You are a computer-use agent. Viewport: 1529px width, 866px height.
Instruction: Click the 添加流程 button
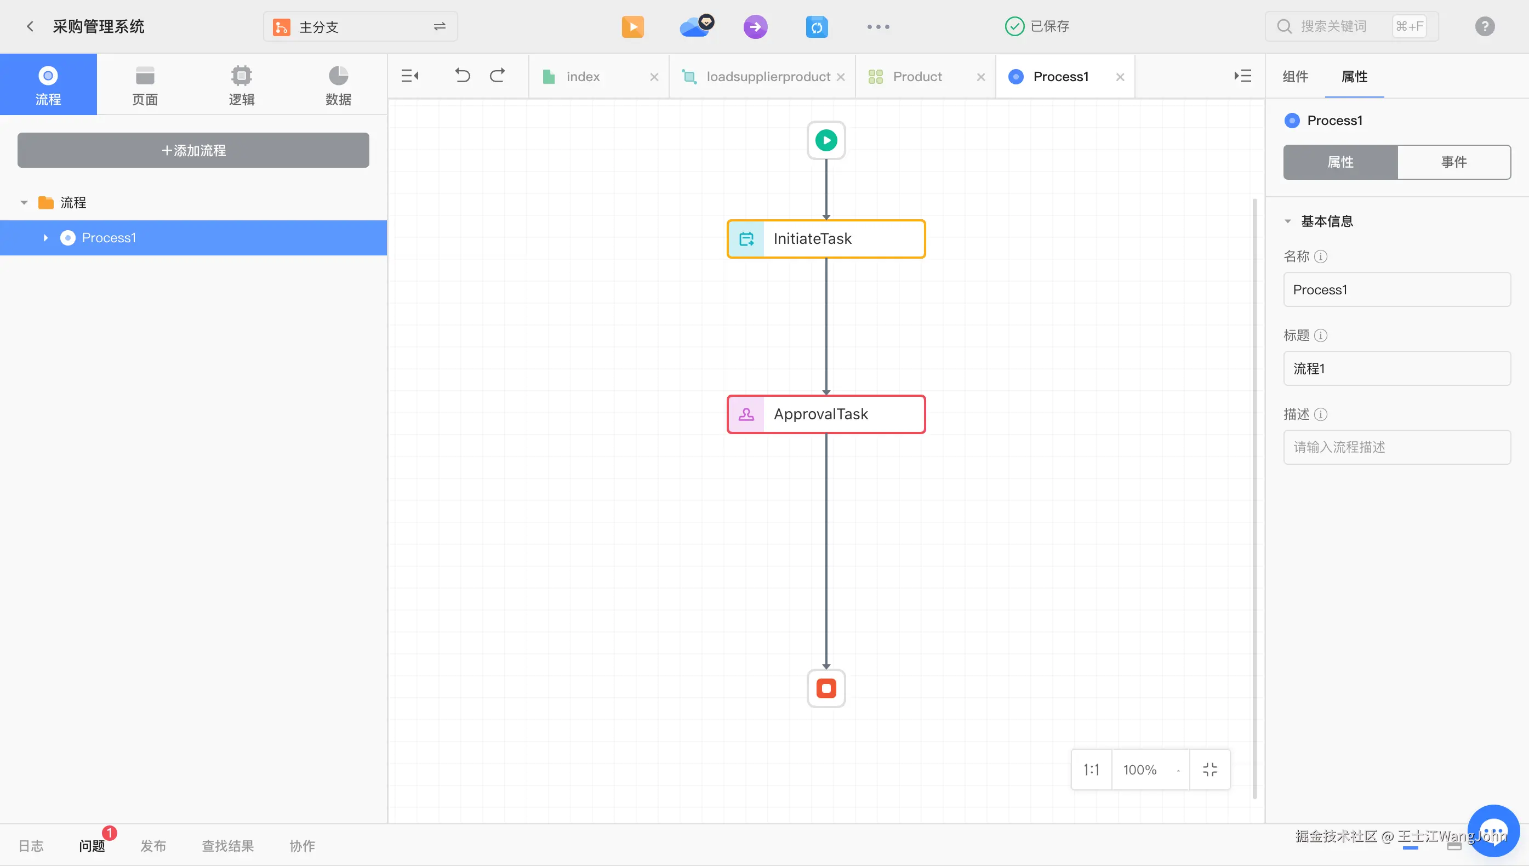(193, 151)
